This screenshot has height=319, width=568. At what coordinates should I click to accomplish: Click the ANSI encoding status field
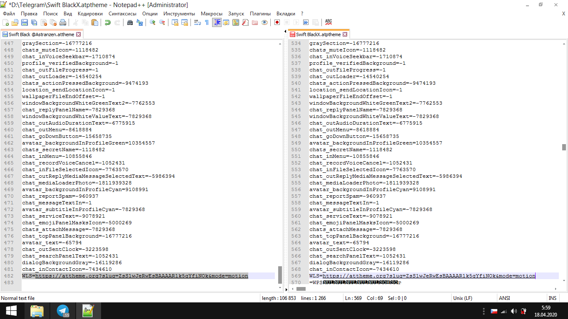505,298
